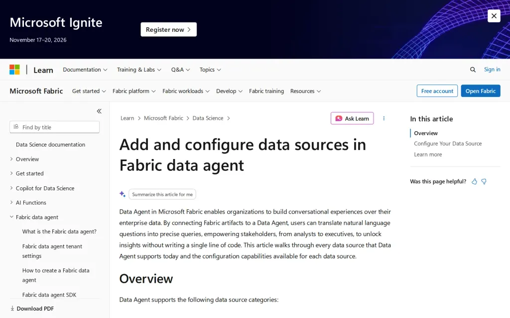Click the Overview section heading
Screen dimensions: 510x318
[146, 279]
